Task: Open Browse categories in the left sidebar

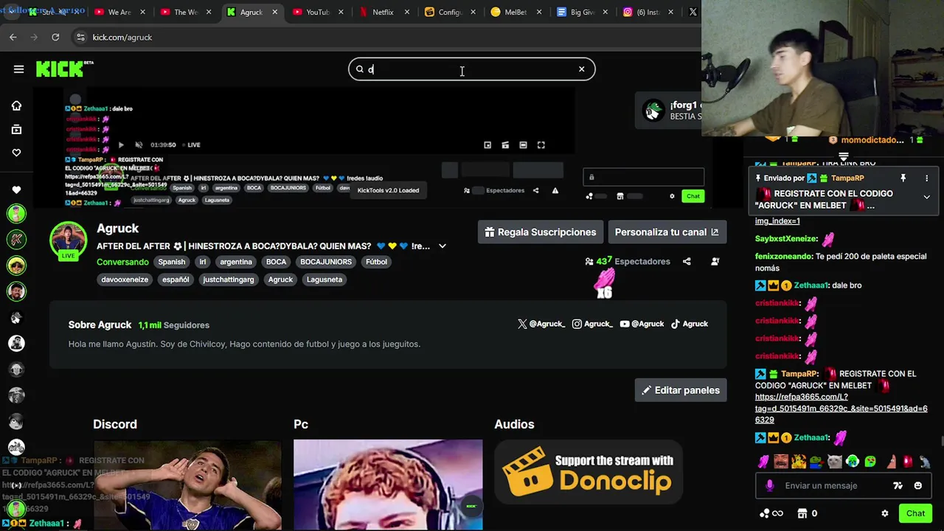Action: pos(16,129)
